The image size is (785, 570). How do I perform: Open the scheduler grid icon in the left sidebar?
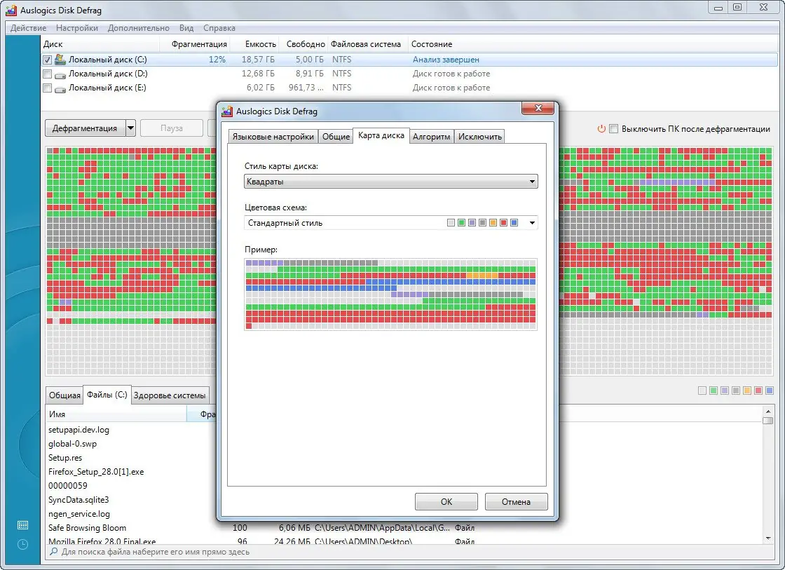point(22,525)
